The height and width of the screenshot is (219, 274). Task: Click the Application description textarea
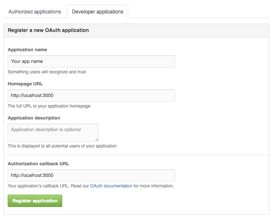click(x=53, y=133)
